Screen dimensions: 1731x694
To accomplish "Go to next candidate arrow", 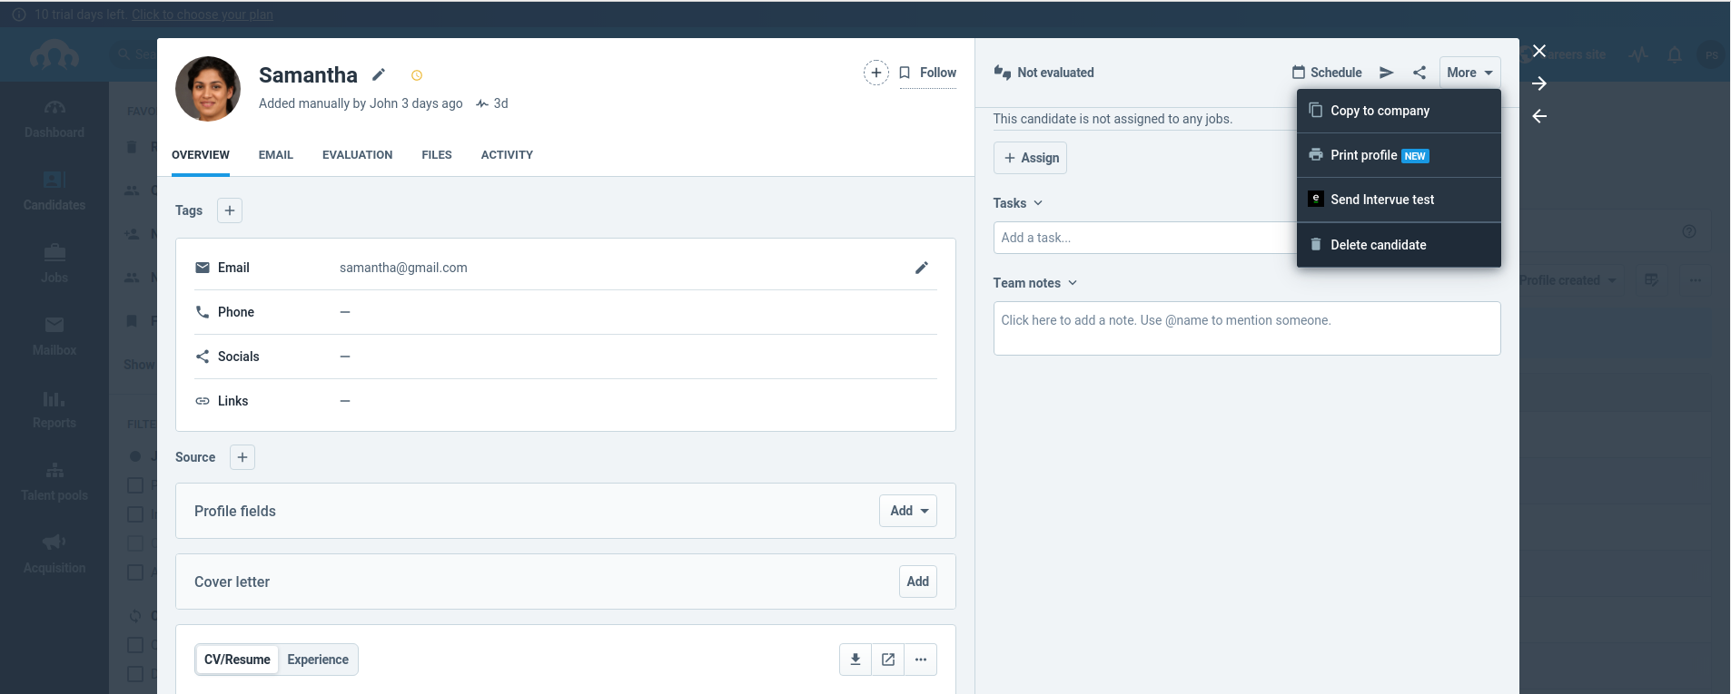I will (1539, 83).
